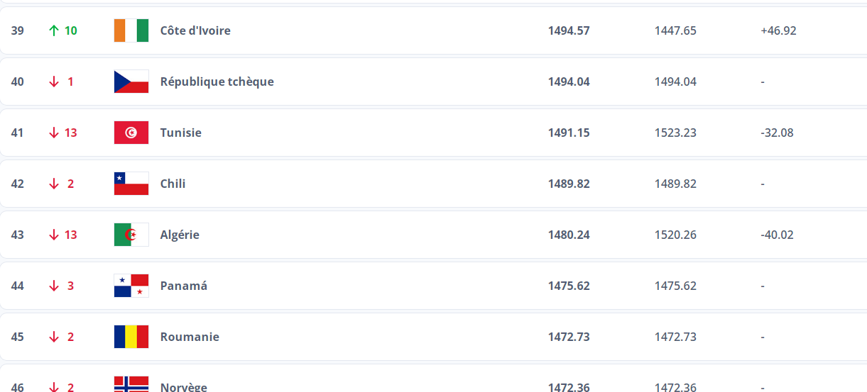Click the Norvège flag icon
Screen dimensions: 867x392
point(131,384)
